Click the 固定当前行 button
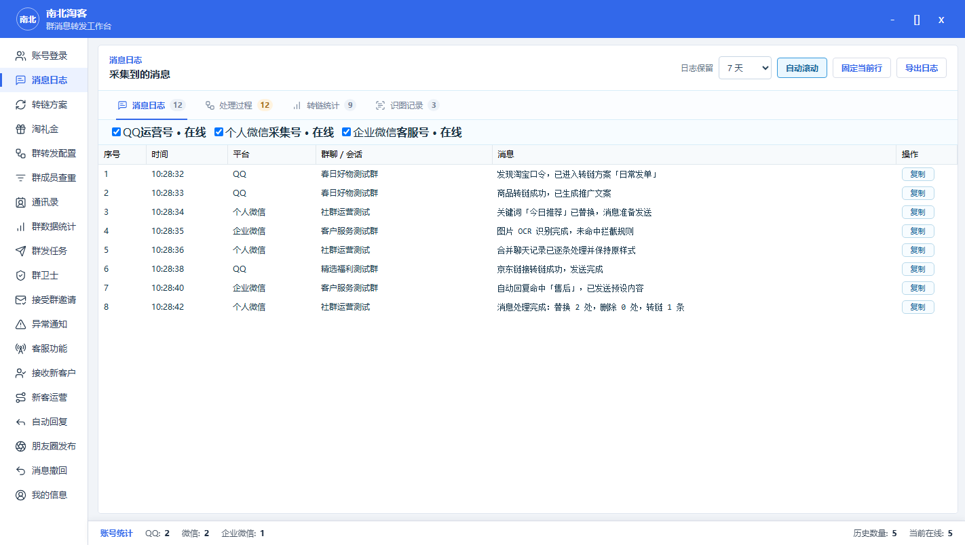Screen dimensions: 965x545 (862, 68)
